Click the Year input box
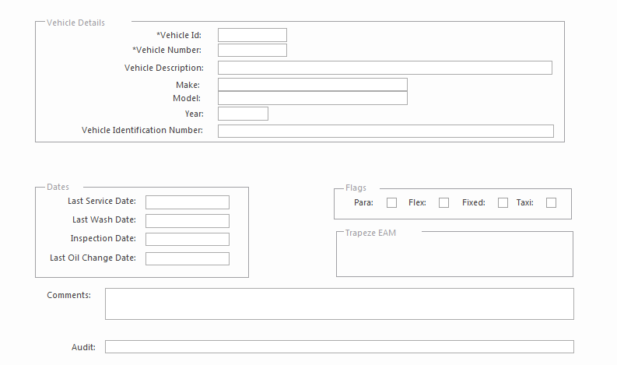Viewport: 617px width, 365px height. pos(243,114)
